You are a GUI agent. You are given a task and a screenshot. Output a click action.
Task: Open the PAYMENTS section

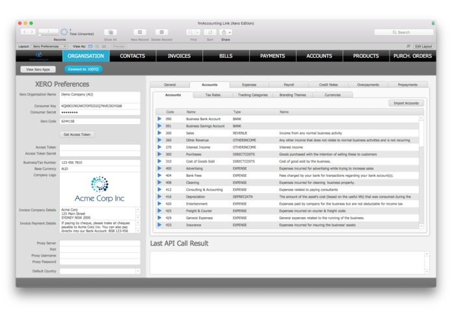(273, 56)
